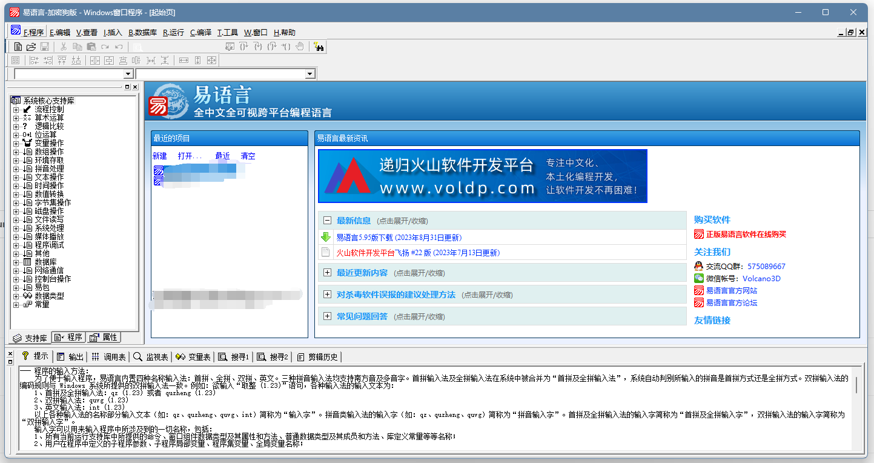The height and width of the screenshot is (463, 874).
Task: Switch to the 剪辑历史 bottom tab
Action: (317, 356)
